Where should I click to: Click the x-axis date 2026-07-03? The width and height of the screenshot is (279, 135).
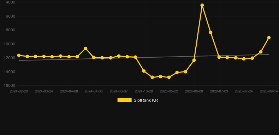(x=219, y=91)
